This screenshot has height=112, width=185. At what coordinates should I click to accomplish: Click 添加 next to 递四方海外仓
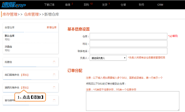click(25, 88)
